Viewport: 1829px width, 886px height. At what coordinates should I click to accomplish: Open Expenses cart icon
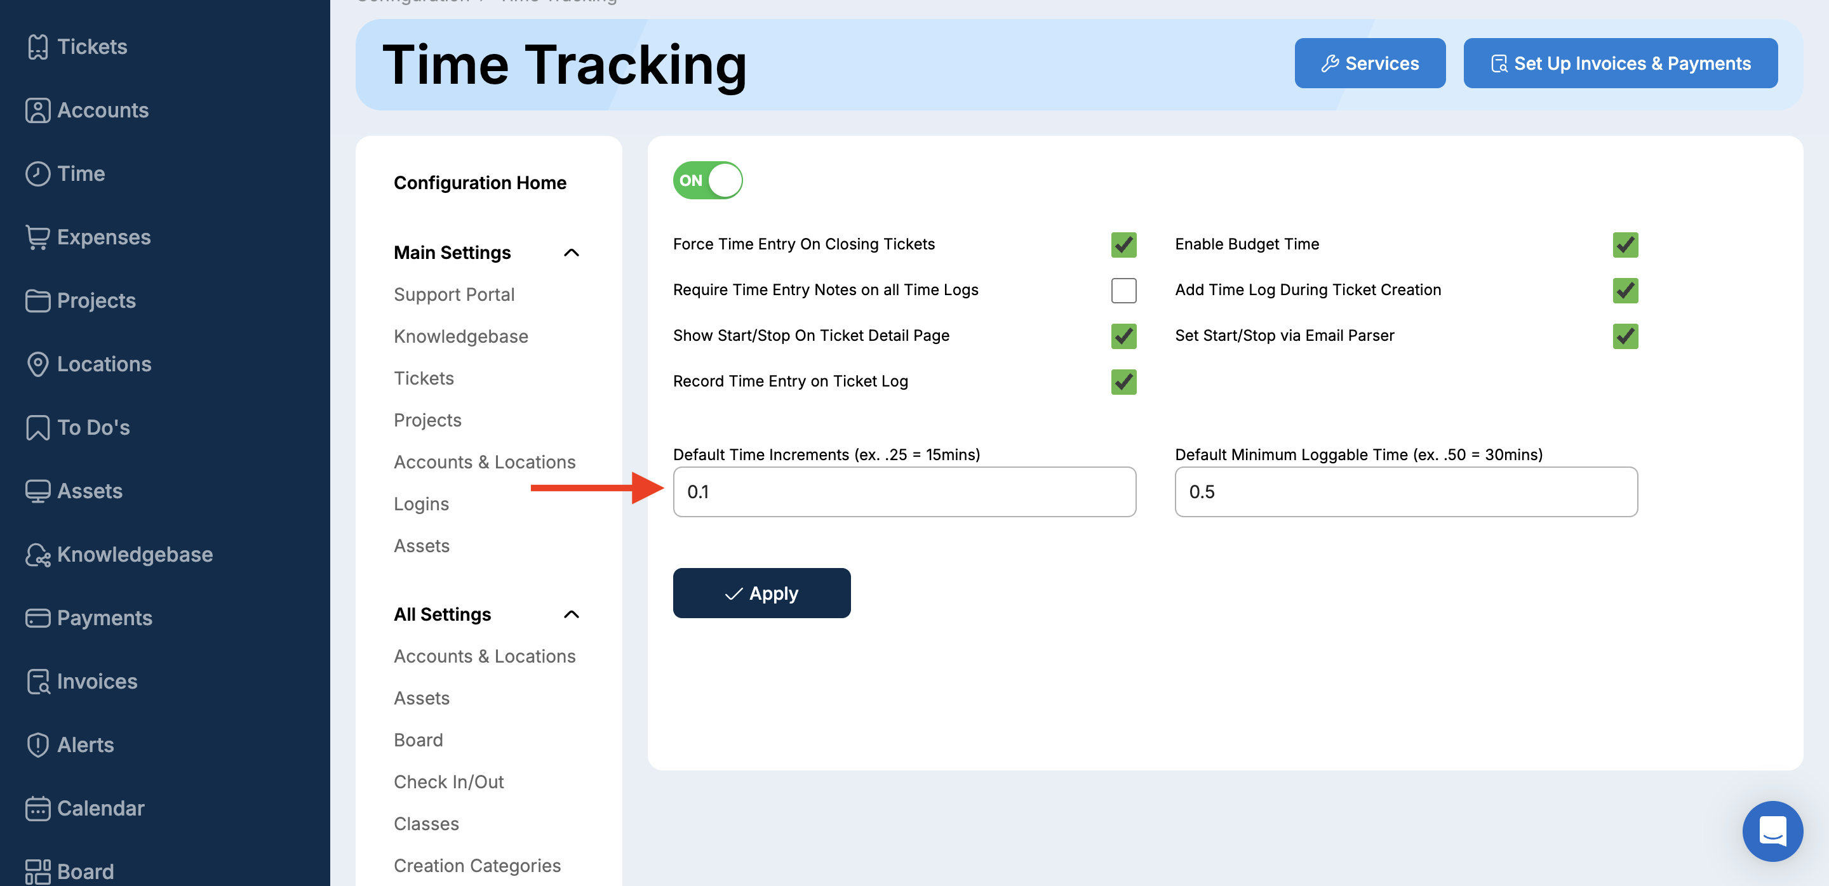point(37,237)
